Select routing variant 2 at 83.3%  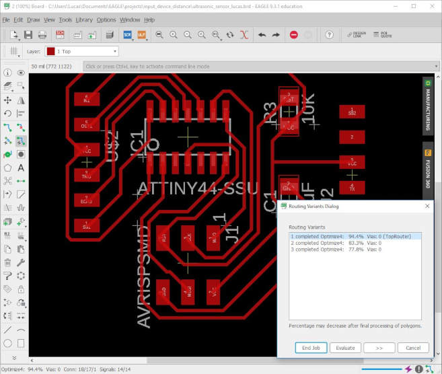click(336, 243)
